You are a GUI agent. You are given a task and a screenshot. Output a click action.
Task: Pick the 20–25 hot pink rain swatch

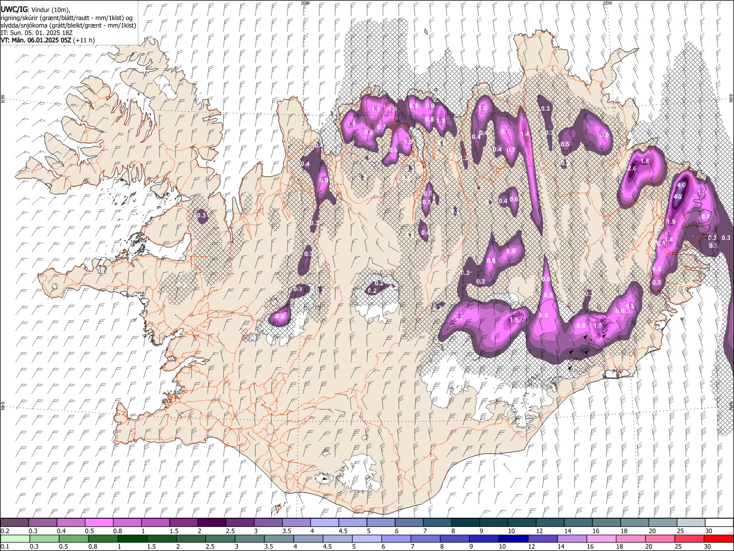pos(660,538)
